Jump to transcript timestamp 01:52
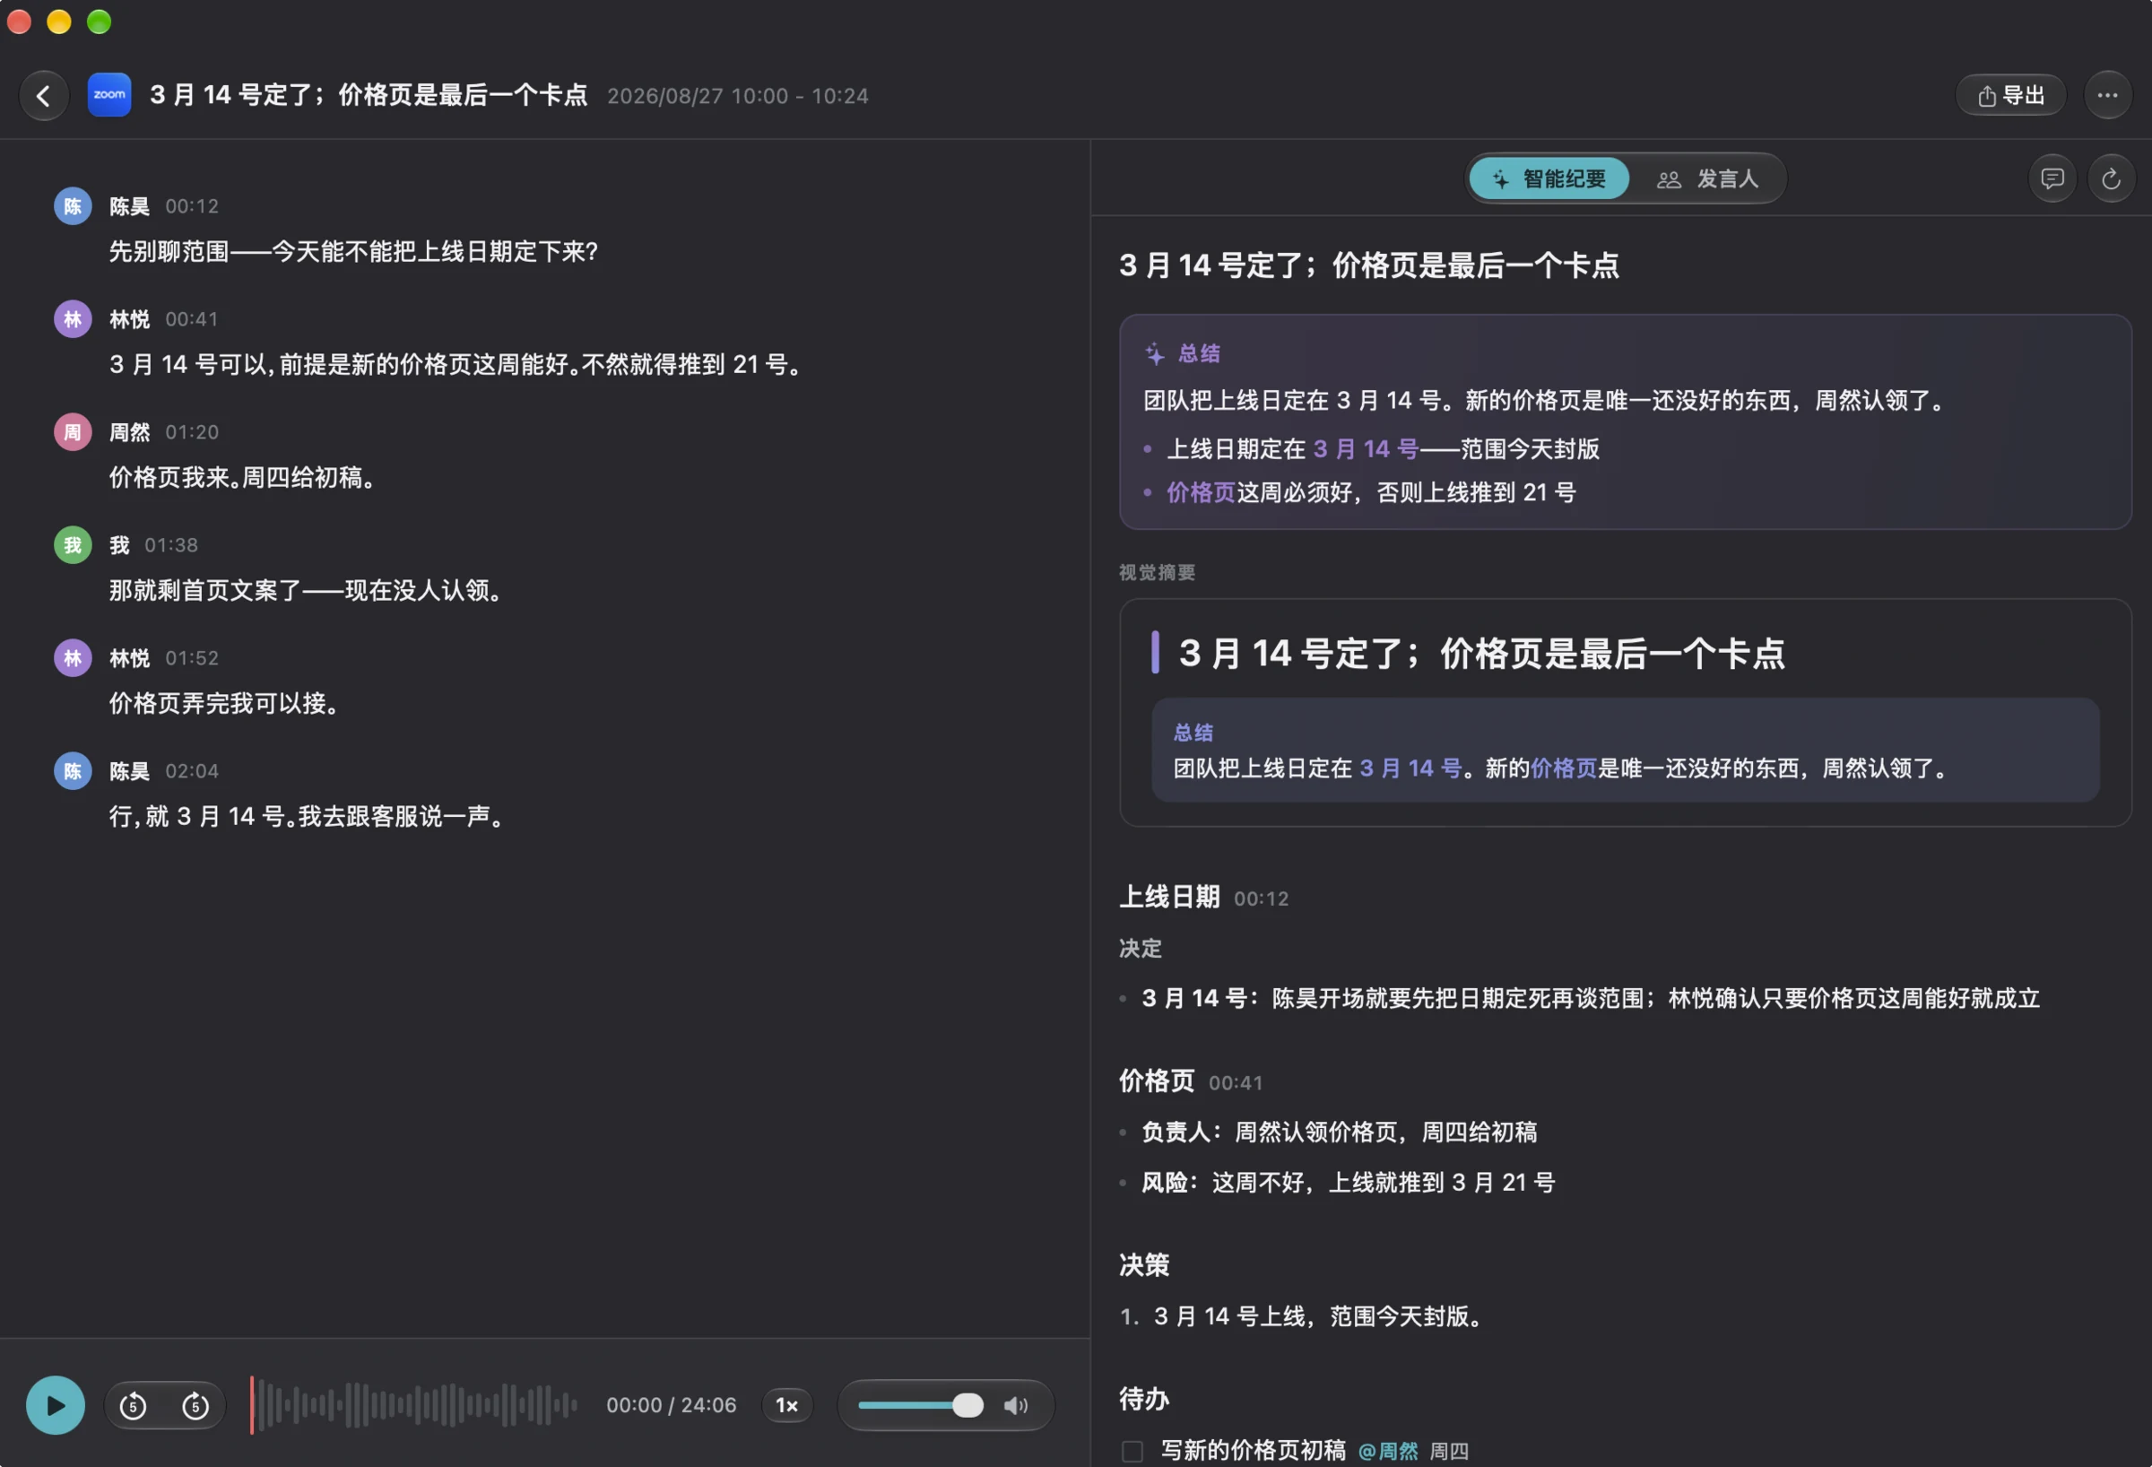 [x=192, y=658]
